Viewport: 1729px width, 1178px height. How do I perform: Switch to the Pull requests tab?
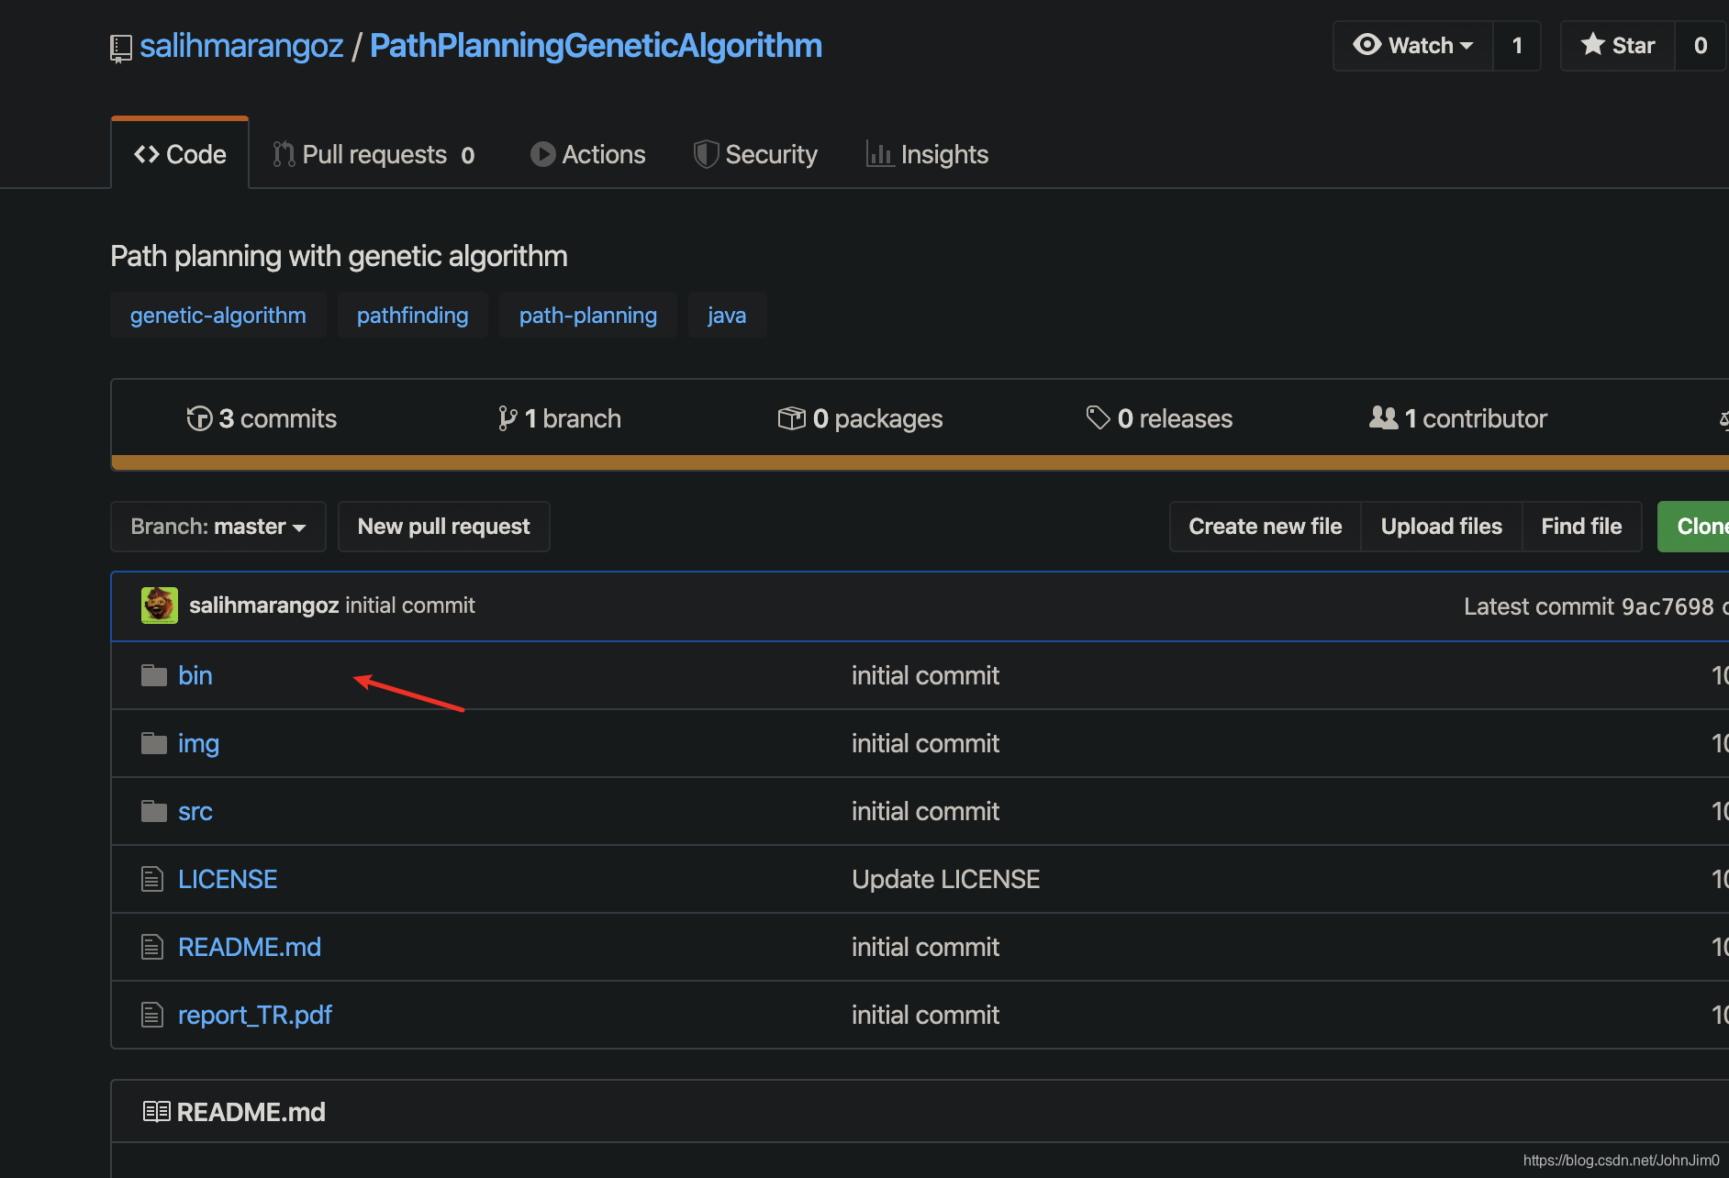tap(374, 154)
